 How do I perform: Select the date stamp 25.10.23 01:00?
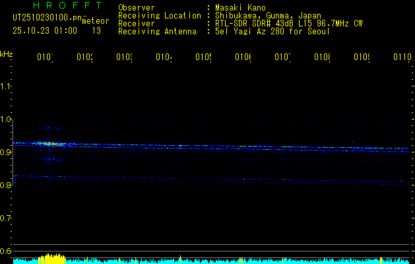45,31
